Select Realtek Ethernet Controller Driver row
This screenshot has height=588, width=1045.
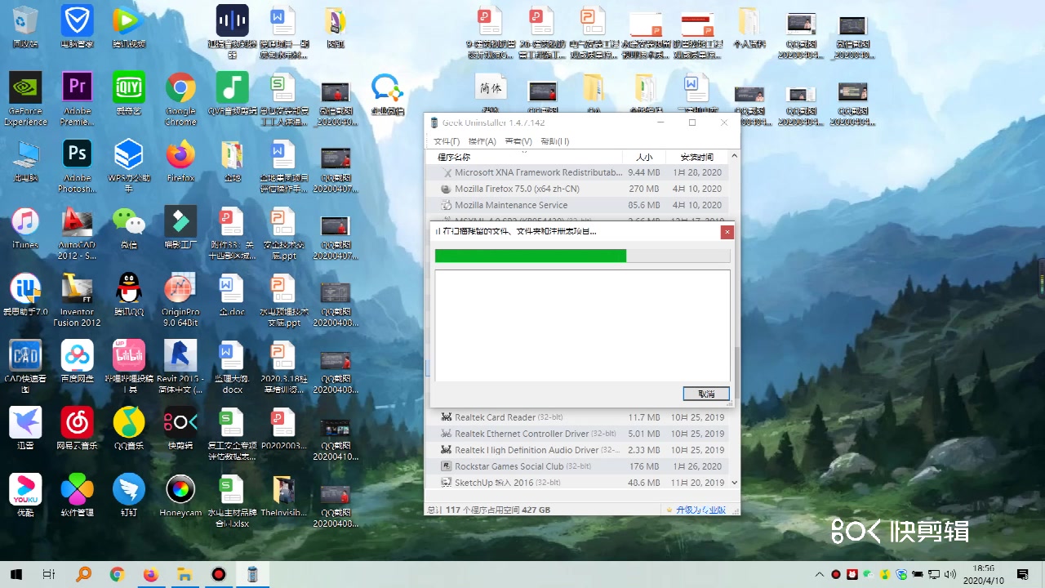tap(577, 434)
